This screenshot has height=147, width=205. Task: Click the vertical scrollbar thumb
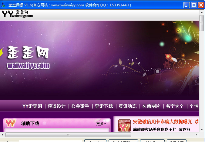pos(202,23)
